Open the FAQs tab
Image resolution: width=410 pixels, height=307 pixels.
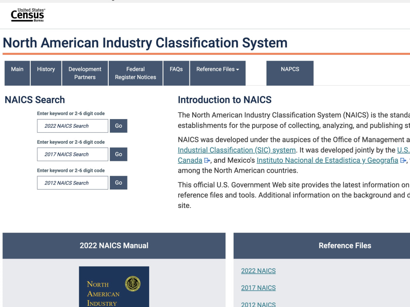(176, 73)
